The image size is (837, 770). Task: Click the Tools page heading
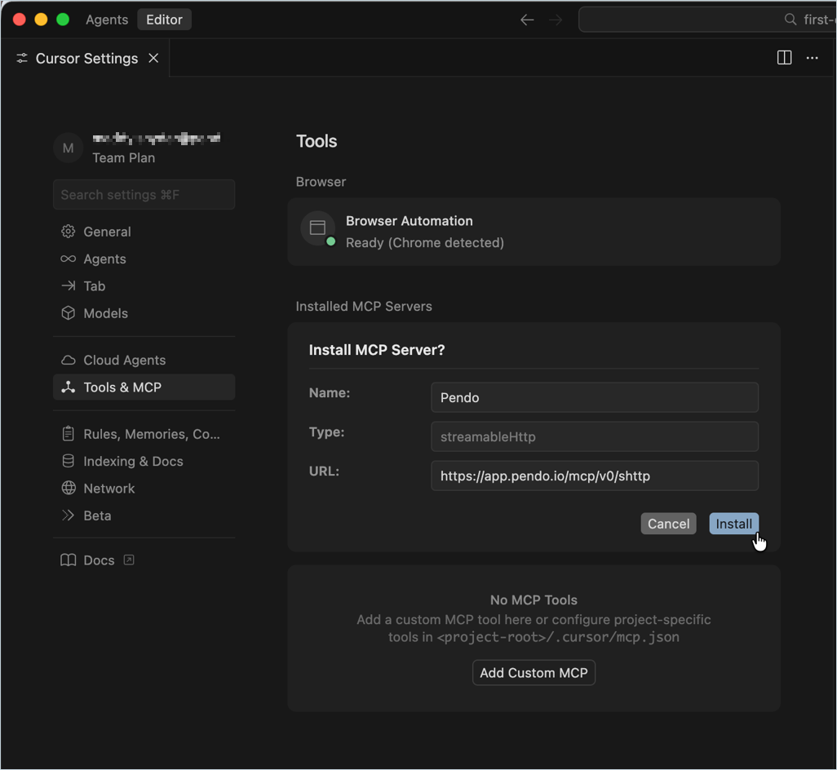coord(317,141)
